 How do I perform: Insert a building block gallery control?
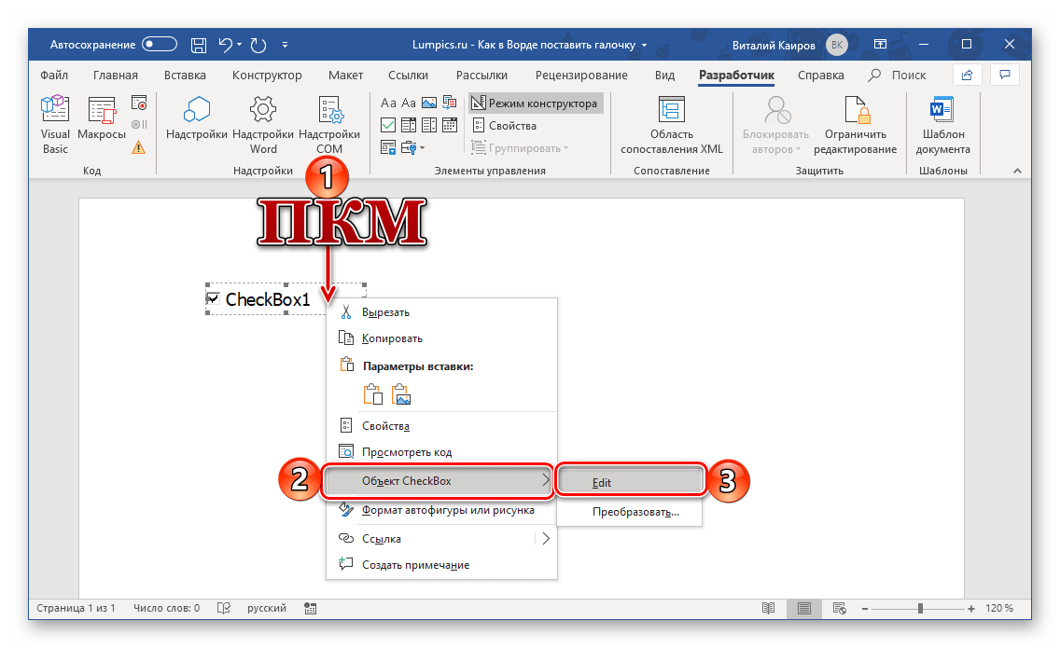[449, 103]
